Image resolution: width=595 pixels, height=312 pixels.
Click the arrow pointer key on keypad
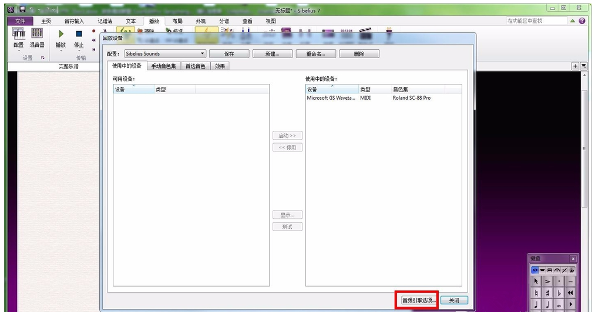tap(536, 282)
